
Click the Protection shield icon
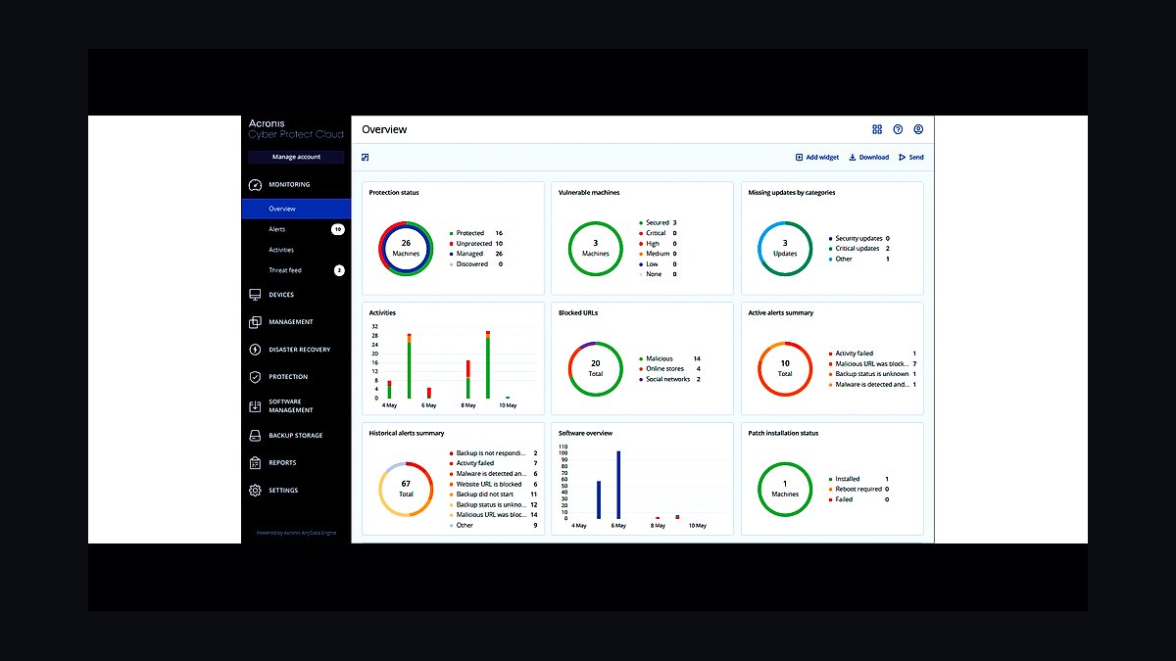tap(255, 377)
